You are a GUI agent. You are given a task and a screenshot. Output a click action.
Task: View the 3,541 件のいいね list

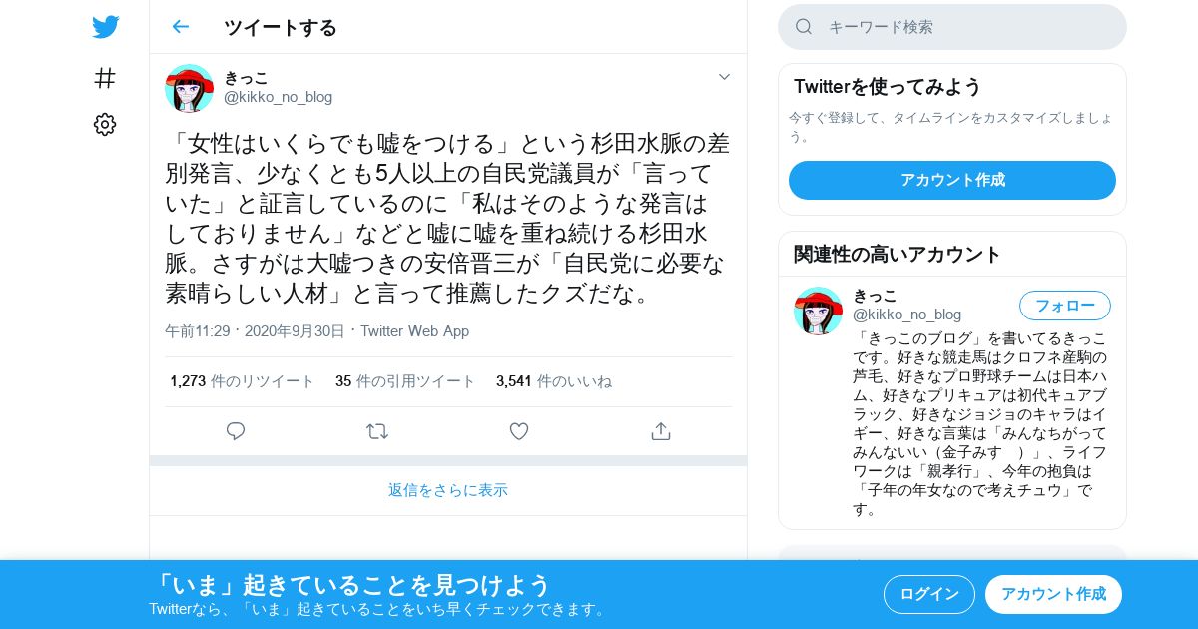coord(554,381)
